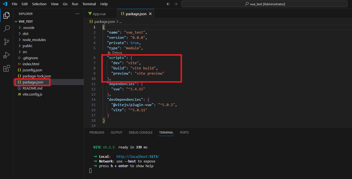Viewport: 352px width, 179px height.
Task: Expand the public folder
Action: click(49, 46)
